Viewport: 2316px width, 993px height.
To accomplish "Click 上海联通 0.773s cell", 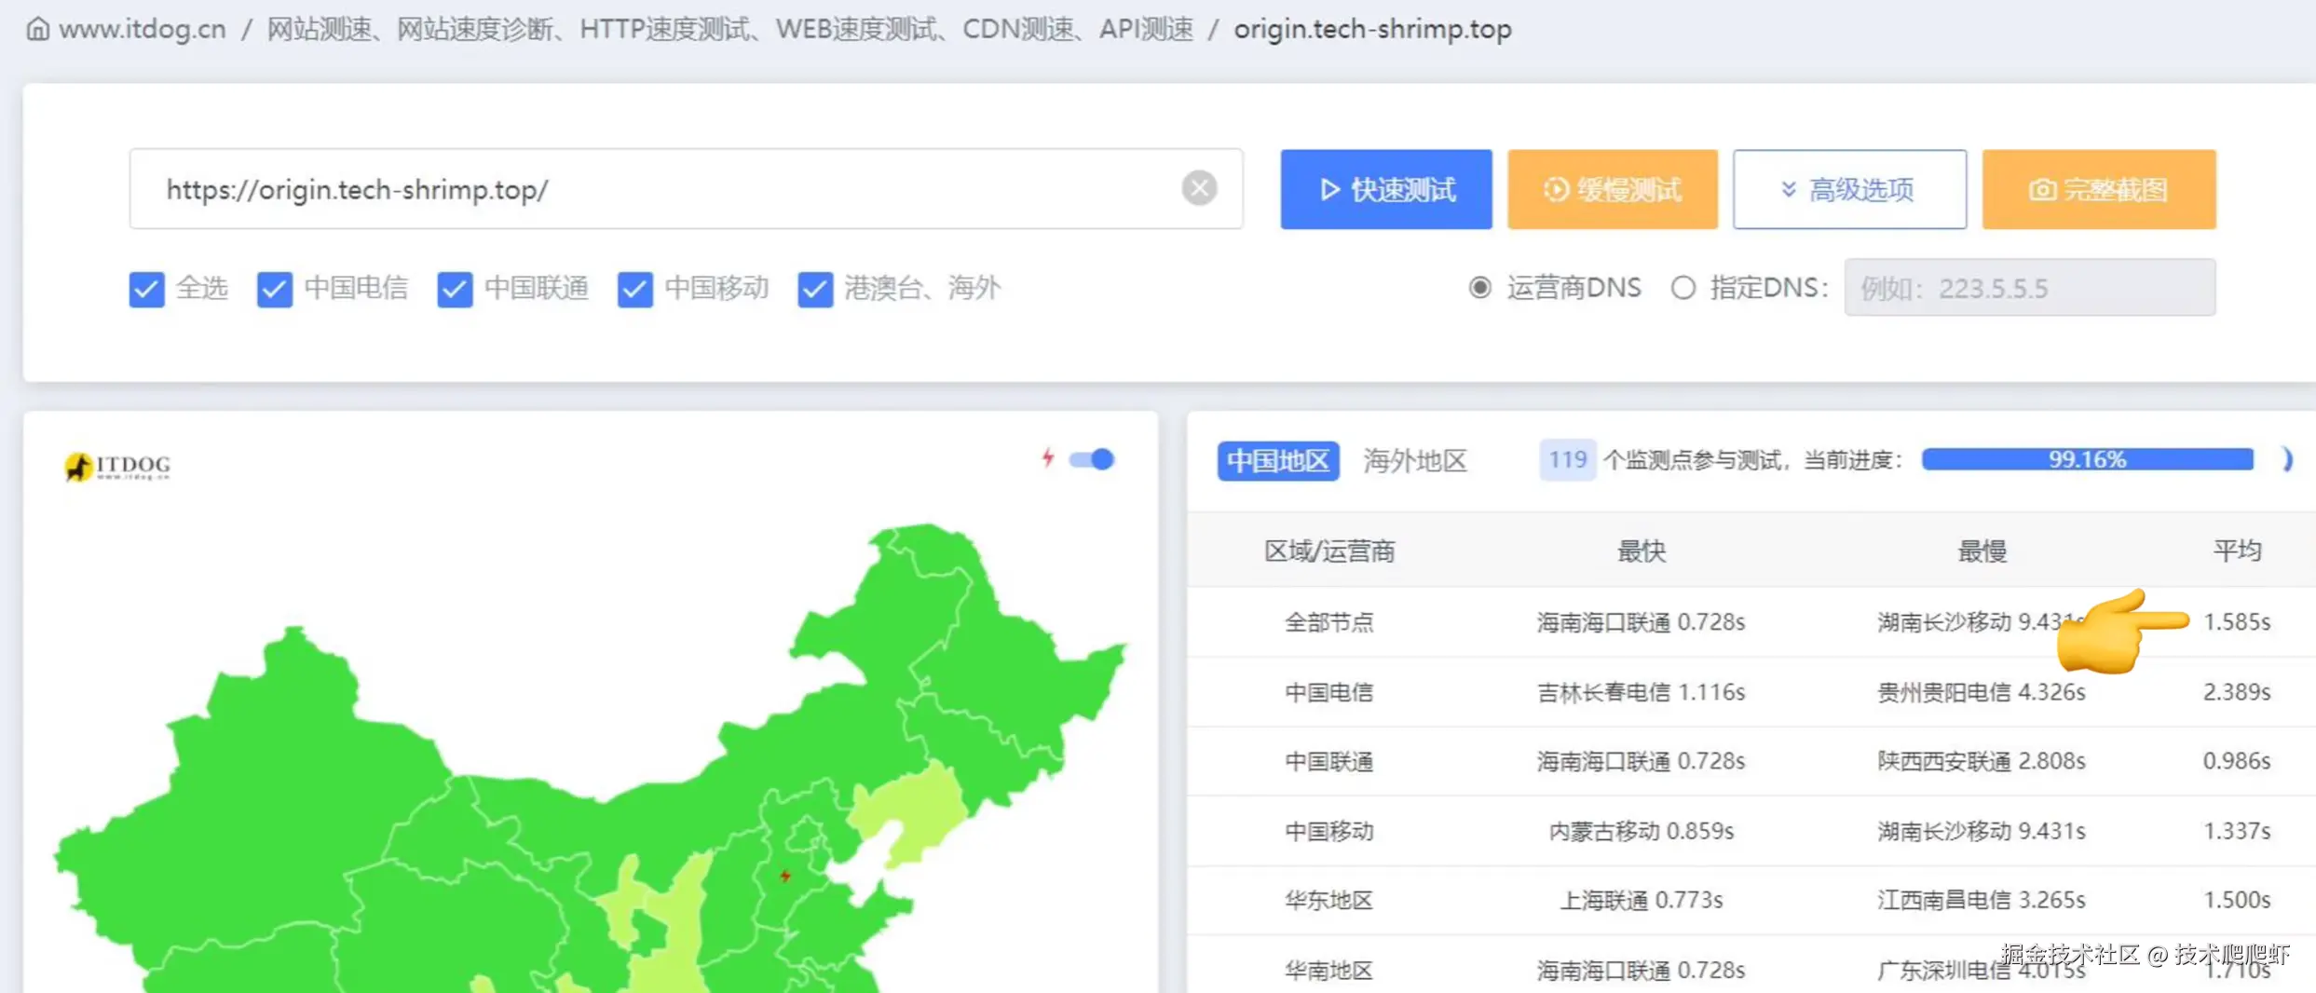I will (x=1641, y=900).
